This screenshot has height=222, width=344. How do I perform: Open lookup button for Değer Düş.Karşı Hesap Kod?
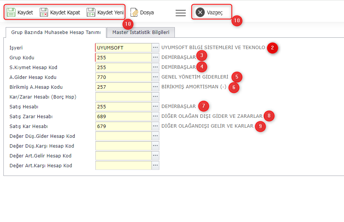(155, 146)
